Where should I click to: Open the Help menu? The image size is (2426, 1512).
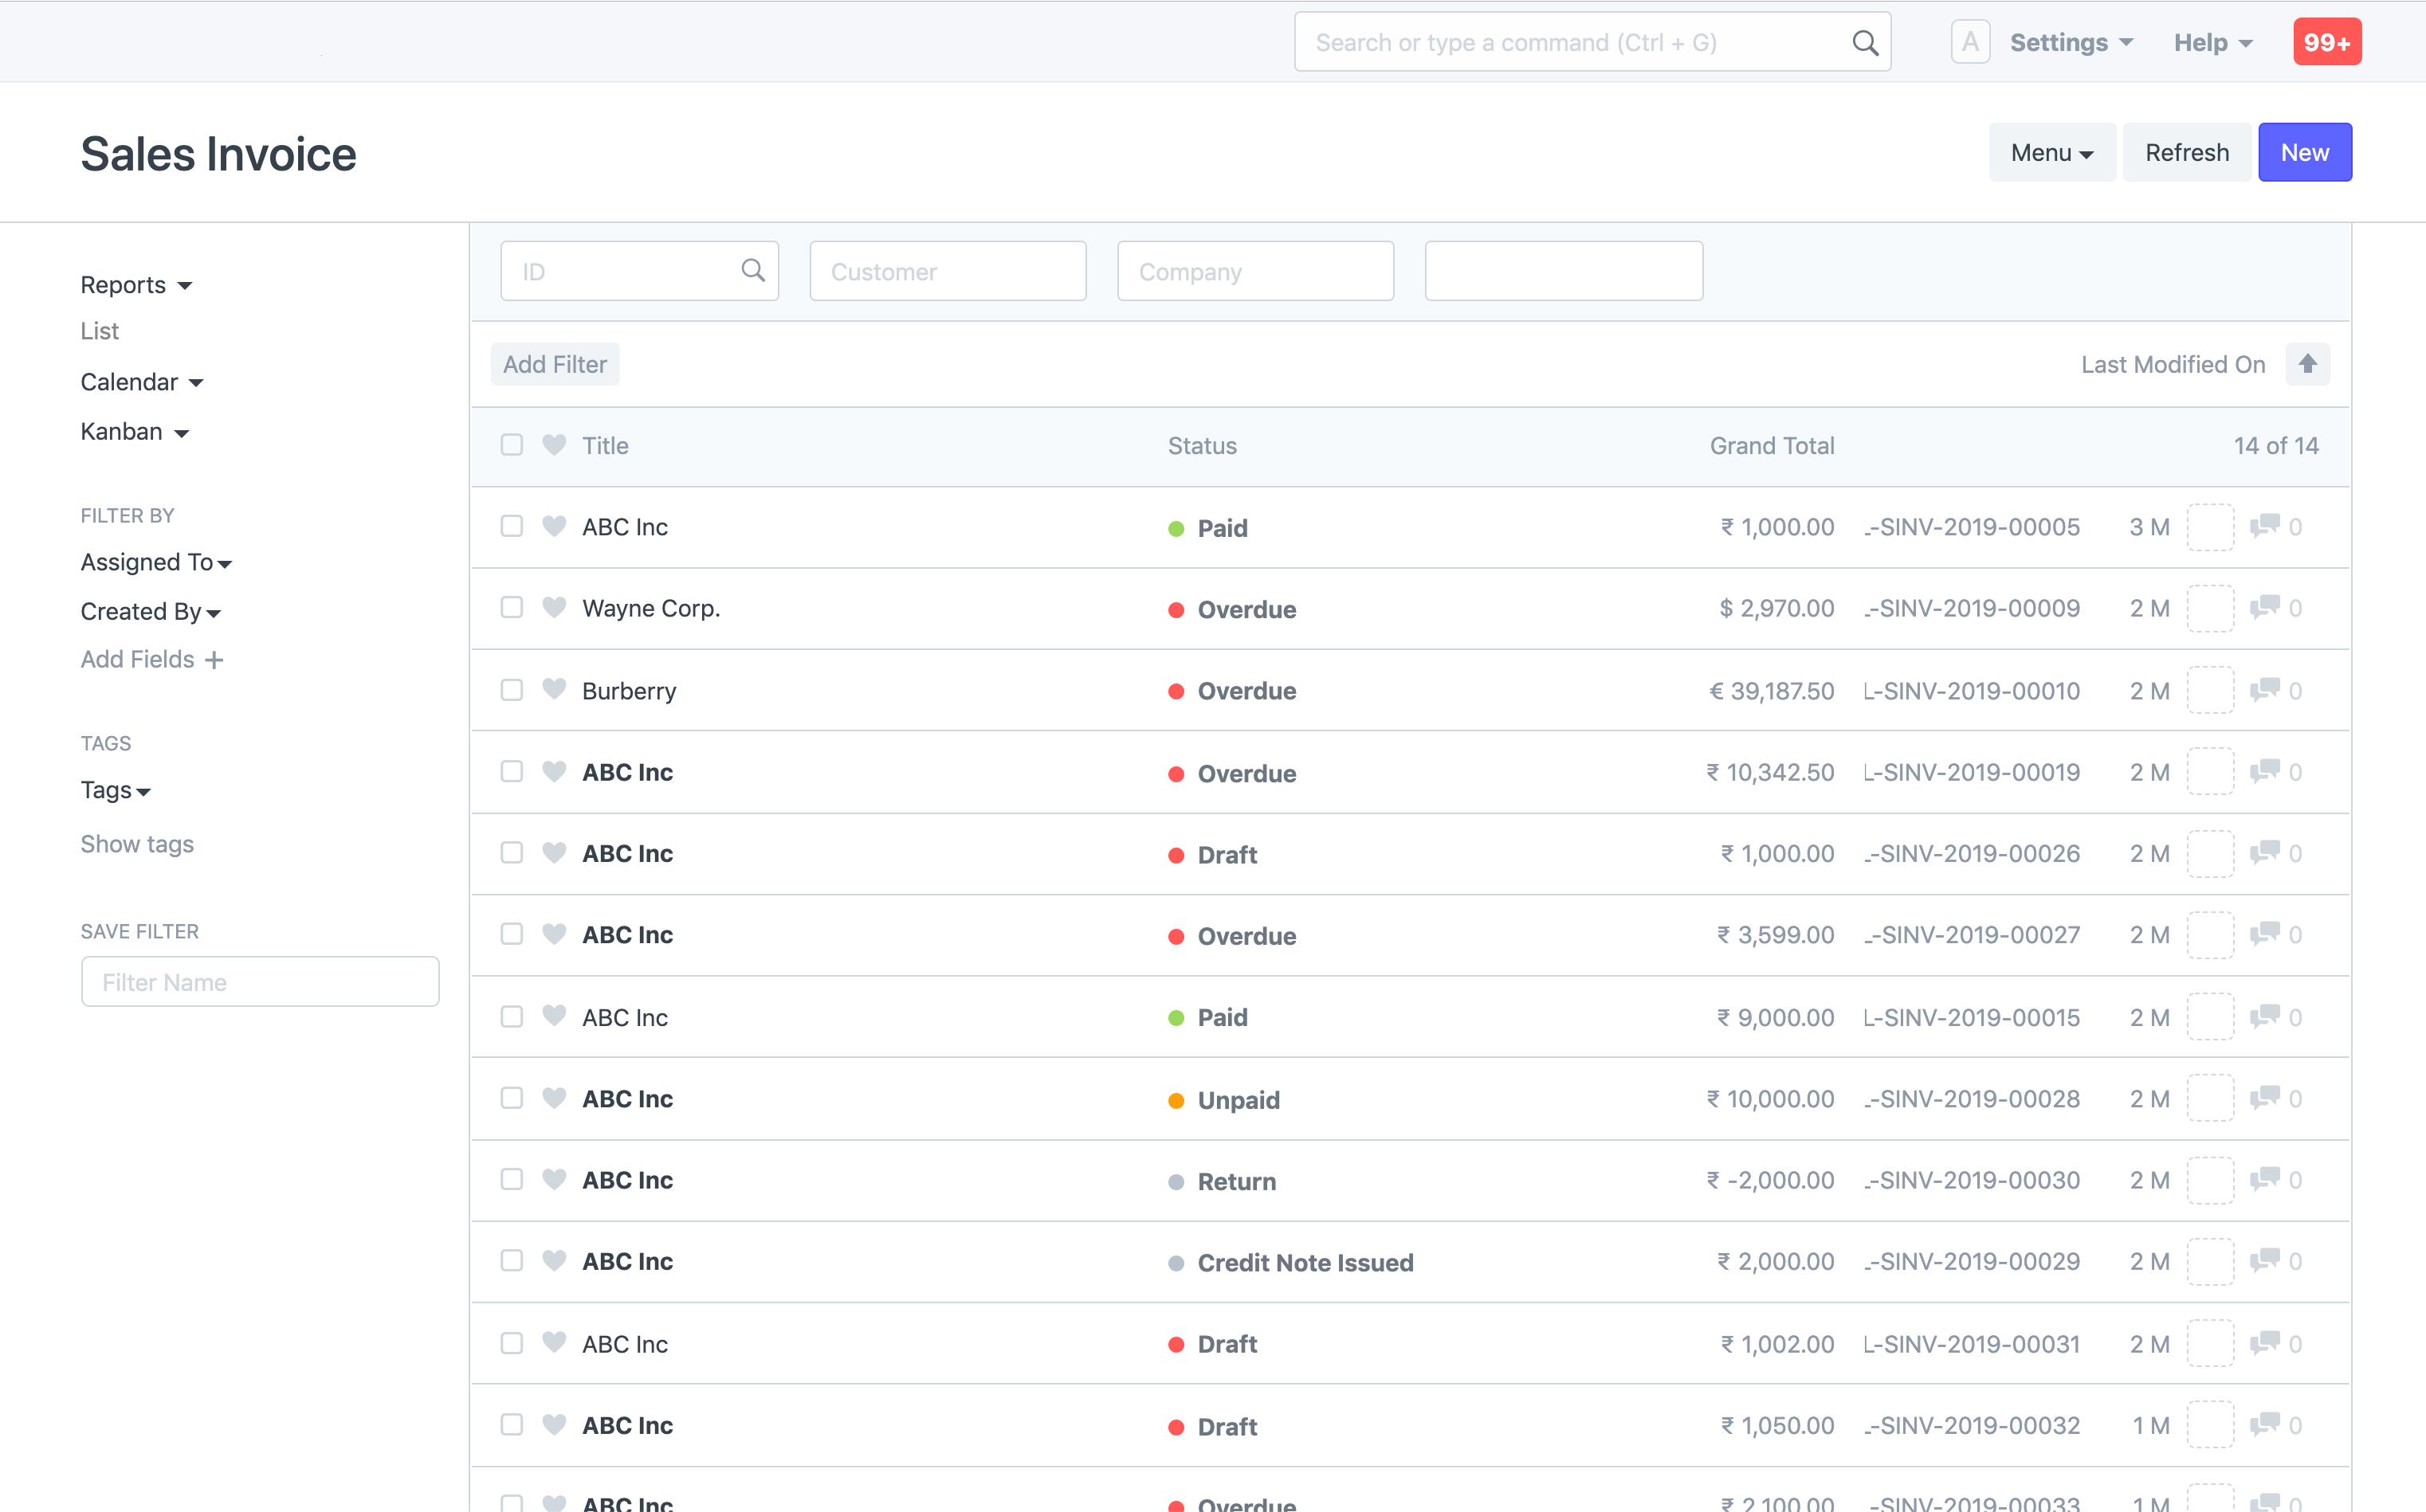click(x=2212, y=43)
